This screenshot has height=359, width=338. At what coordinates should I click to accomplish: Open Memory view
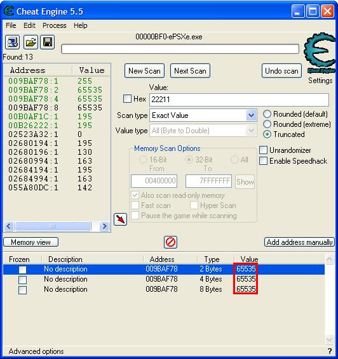(x=30, y=242)
